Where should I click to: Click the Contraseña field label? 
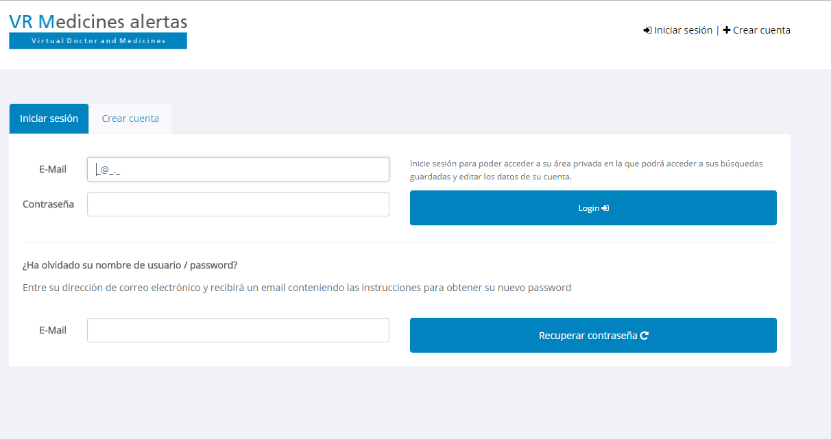48,204
